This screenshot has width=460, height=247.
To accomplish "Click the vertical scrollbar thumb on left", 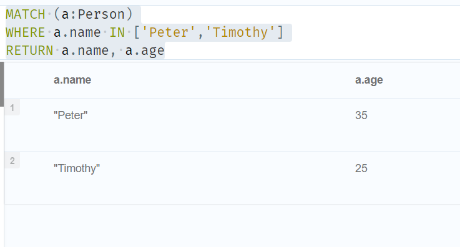I will point(2,84).
